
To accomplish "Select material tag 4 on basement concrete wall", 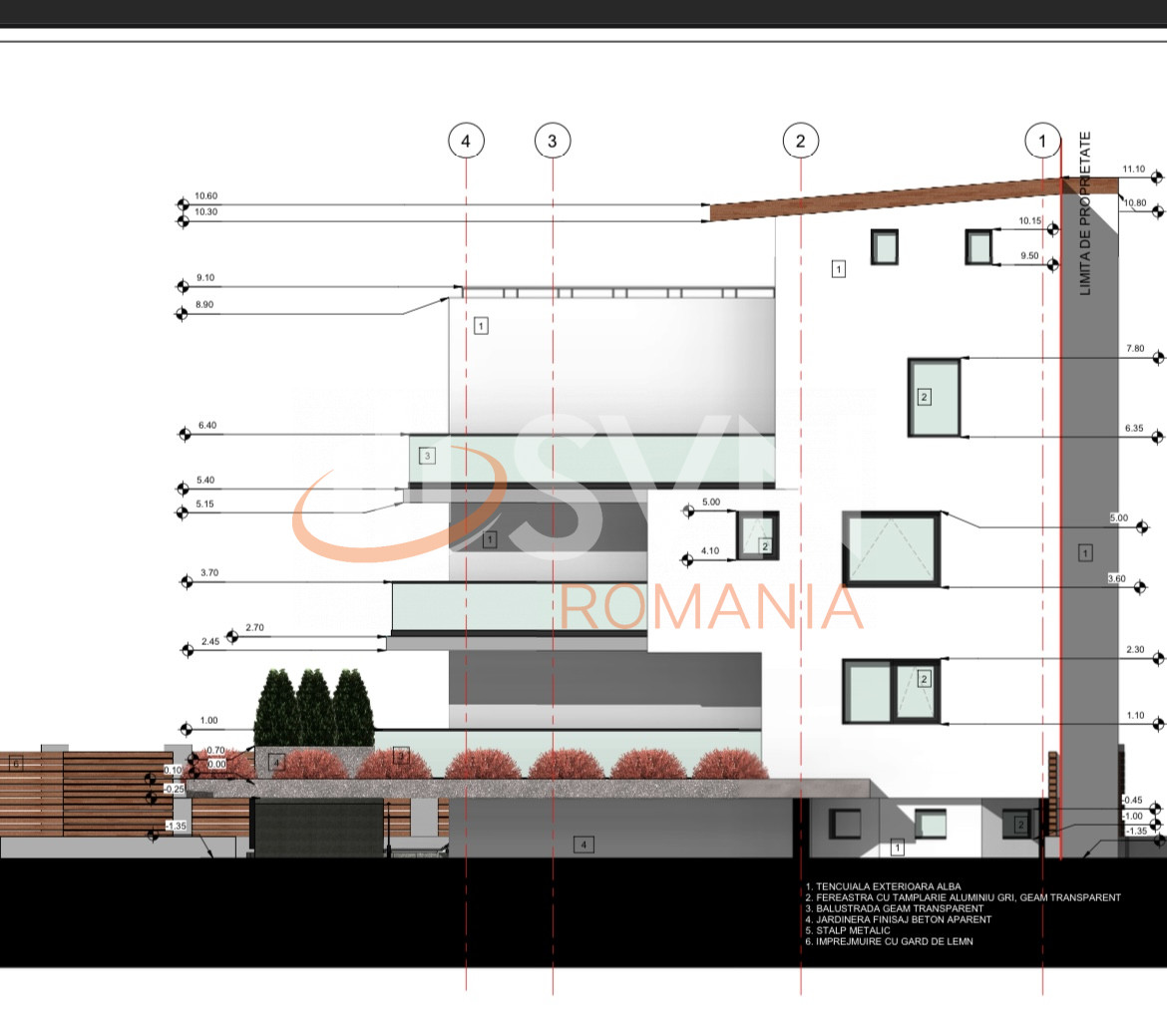I will 584,846.
